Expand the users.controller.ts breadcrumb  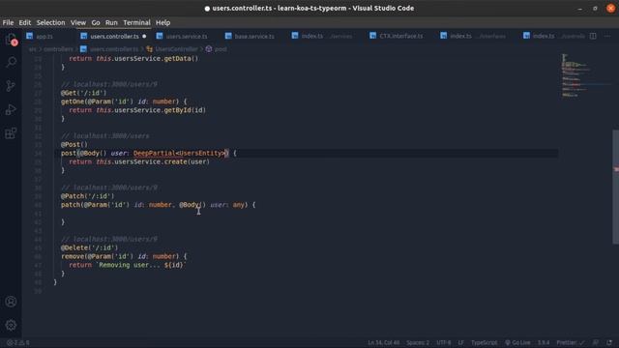point(109,49)
